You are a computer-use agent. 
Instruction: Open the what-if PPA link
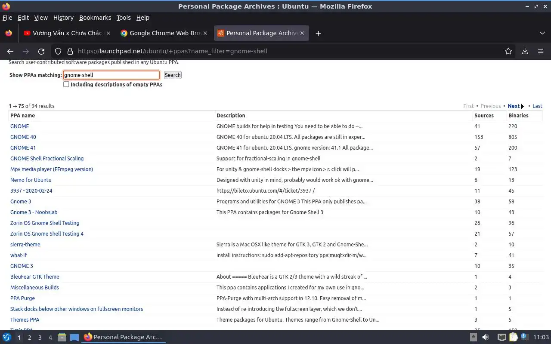[x=19, y=255]
